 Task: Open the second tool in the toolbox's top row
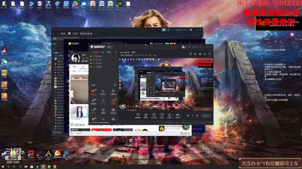[x=103, y=92]
